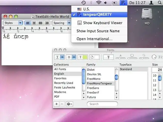Screen dimensions: 163x122
Task: Click the volume speaker icon
Action: (106, 3)
